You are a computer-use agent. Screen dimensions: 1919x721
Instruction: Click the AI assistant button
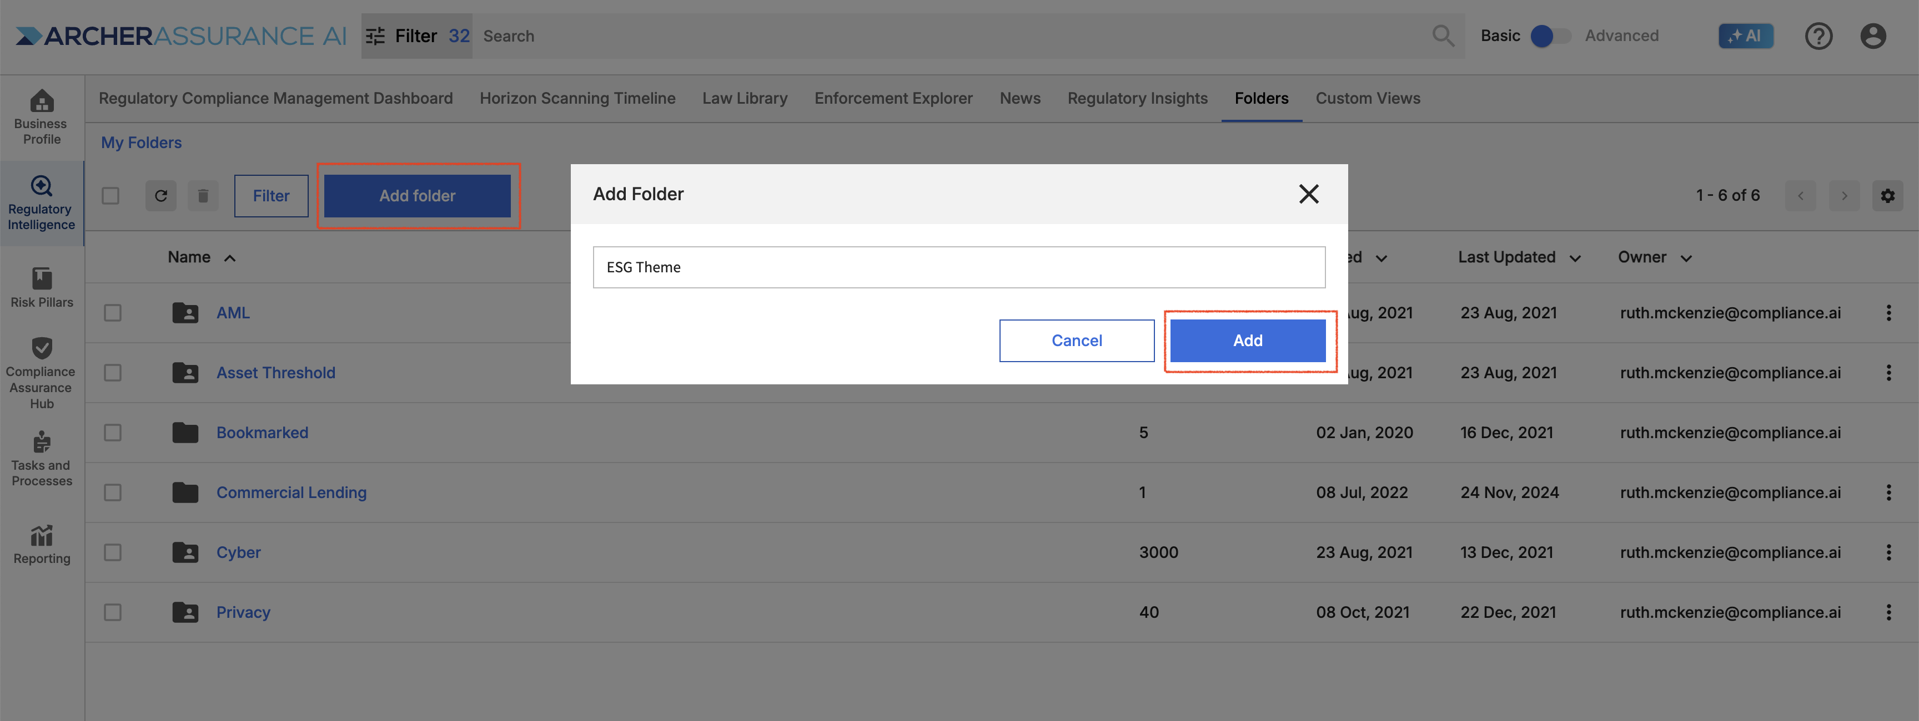point(1745,35)
